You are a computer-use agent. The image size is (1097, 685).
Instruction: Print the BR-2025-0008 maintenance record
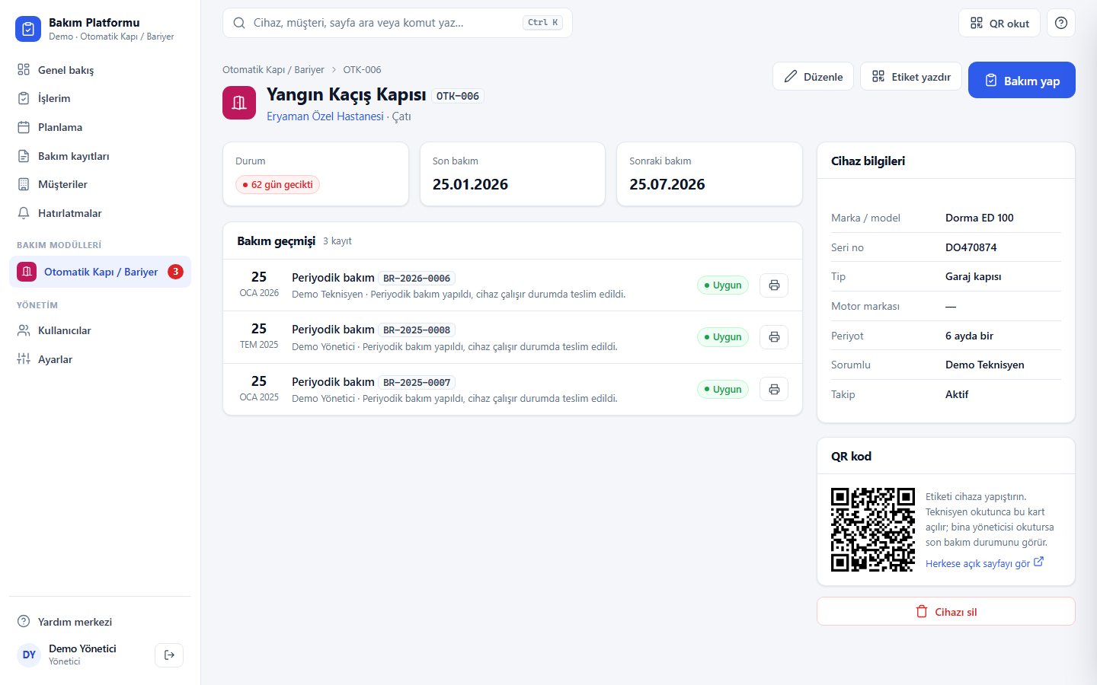774,337
